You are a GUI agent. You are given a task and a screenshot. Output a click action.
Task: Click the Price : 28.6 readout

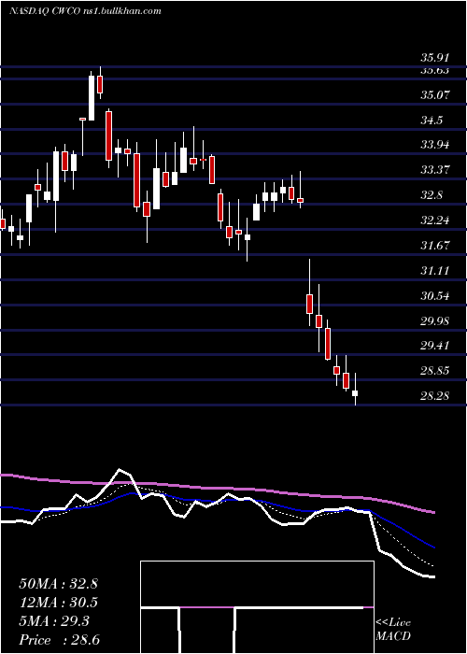pos(58,640)
